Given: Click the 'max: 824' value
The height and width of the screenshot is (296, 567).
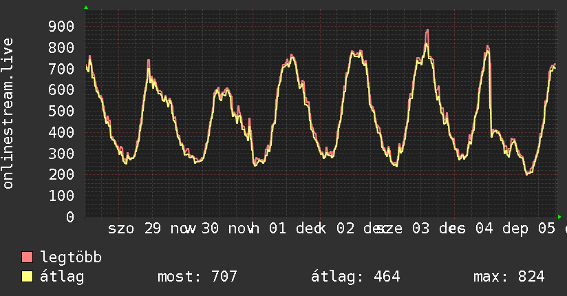Looking at the screenshot, I should pos(509,277).
